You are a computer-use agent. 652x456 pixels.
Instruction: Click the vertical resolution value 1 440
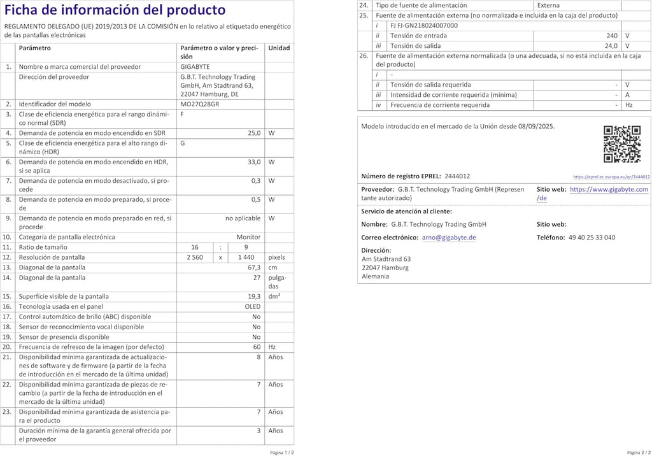click(x=246, y=257)
